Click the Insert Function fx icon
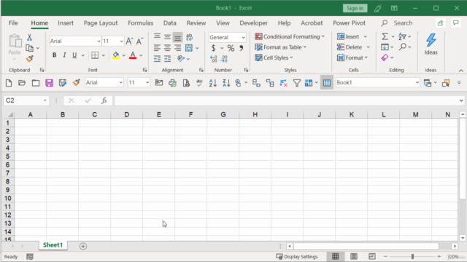The image size is (467, 262). tap(104, 100)
